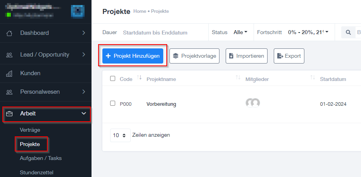Click the Arbeit briefcase icon
This screenshot has height=177, width=361.
(9, 113)
